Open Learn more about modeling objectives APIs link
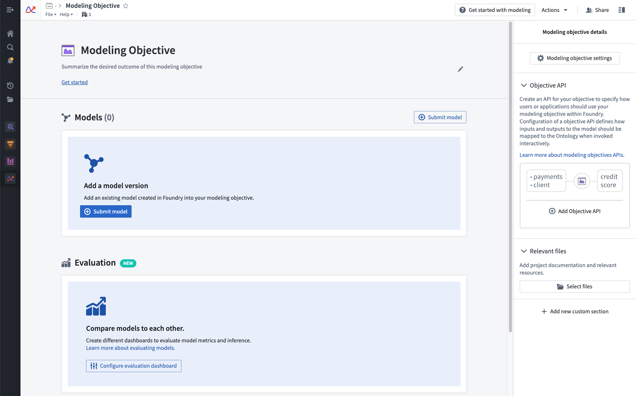The height and width of the screenshot is (396, 636). tap(572, 155)
